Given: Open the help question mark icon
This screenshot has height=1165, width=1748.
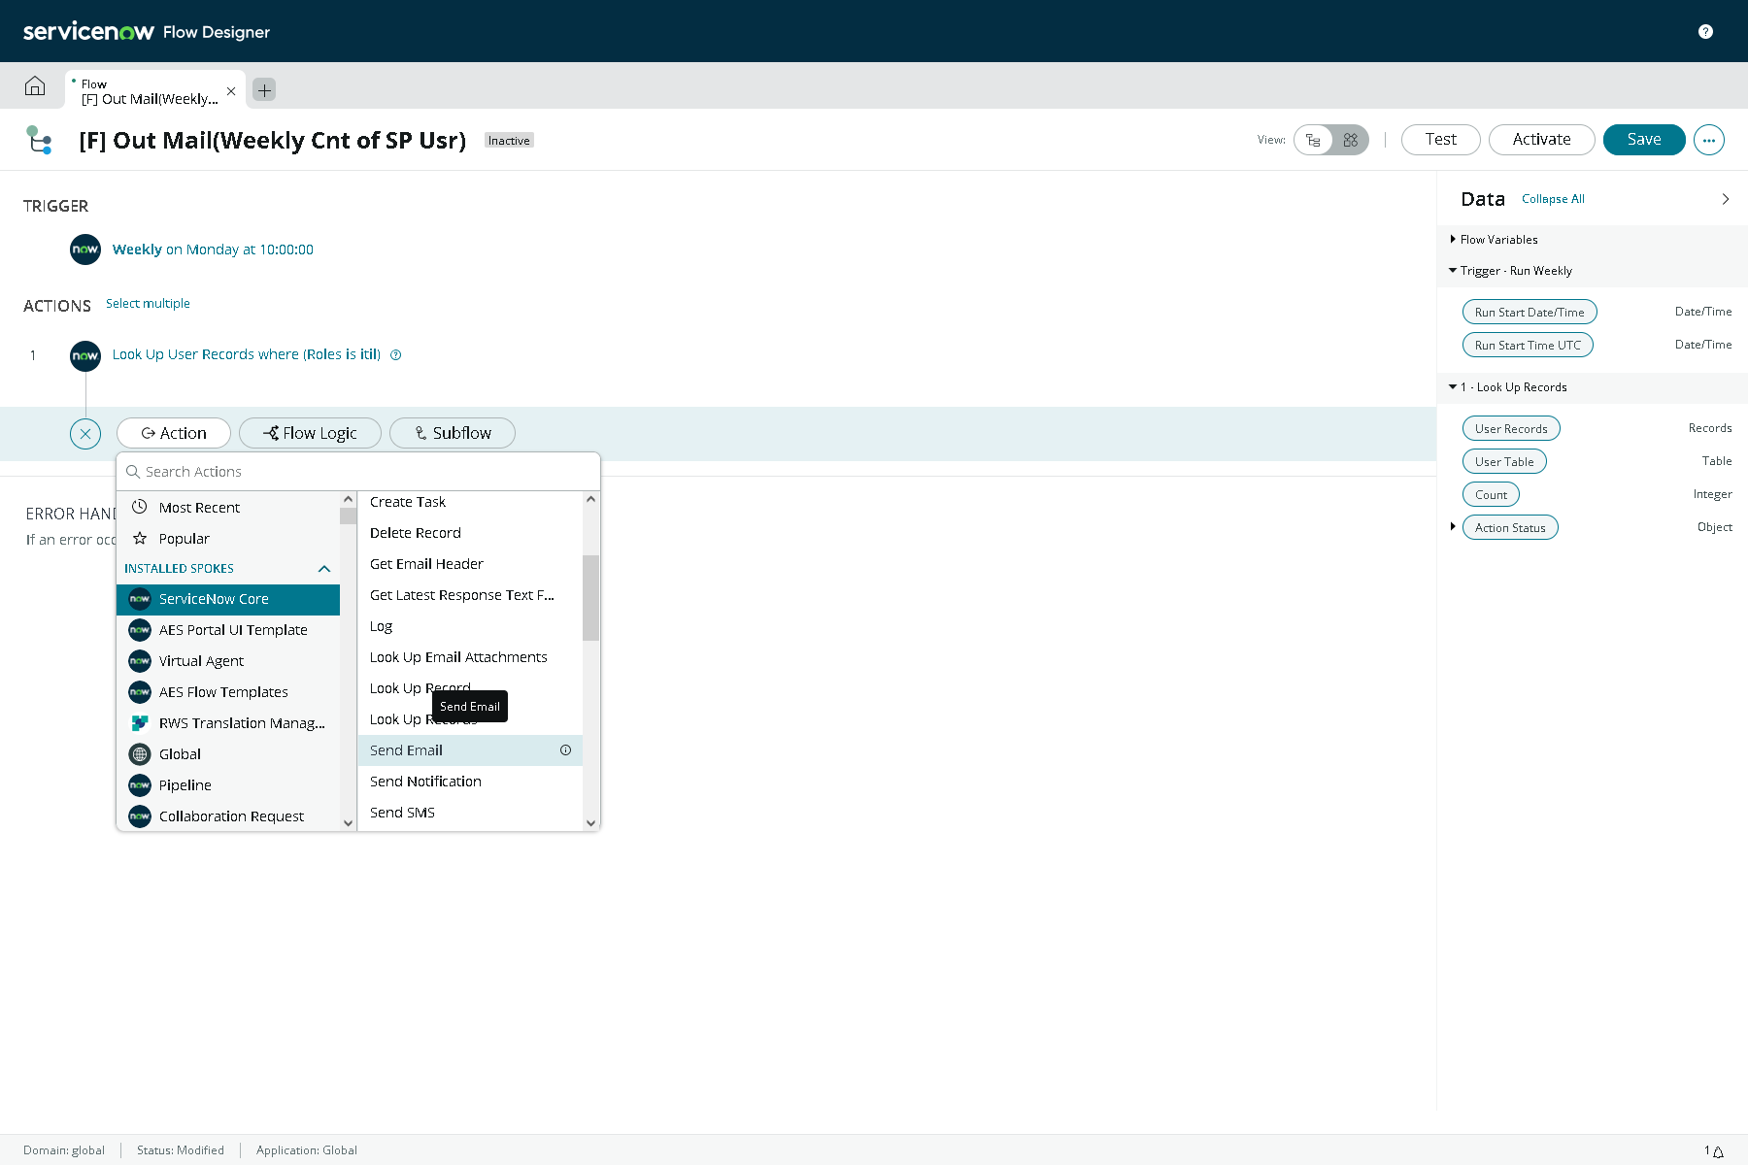Looking at the screenshot, I should click(1705, 31).
